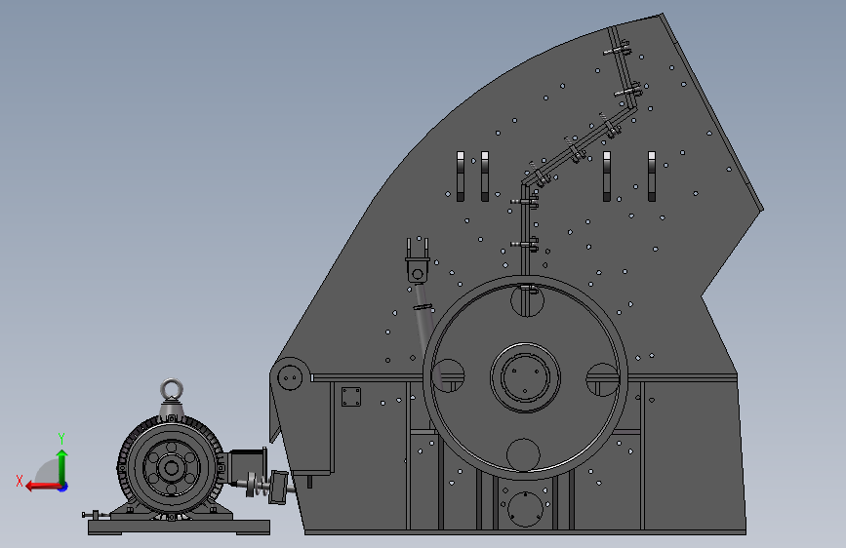The image size is (846, 548).
Task: Click the green Y axis arrow of the triad
Action: [62, 466]
